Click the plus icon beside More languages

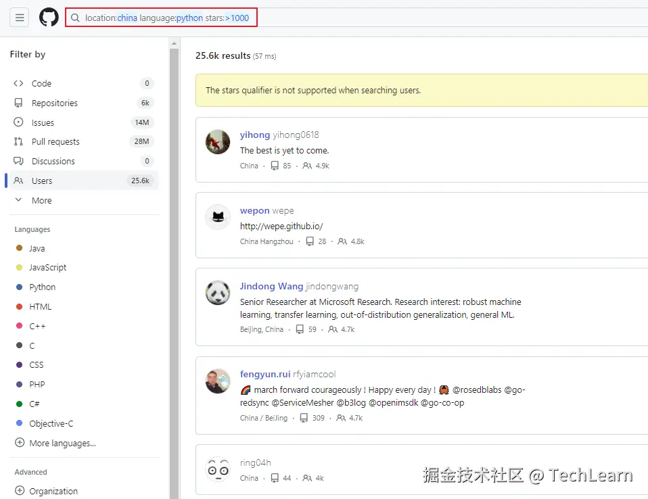coord(20,443)
